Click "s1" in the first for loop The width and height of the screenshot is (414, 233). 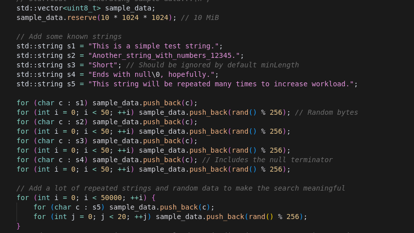(79, 103)
